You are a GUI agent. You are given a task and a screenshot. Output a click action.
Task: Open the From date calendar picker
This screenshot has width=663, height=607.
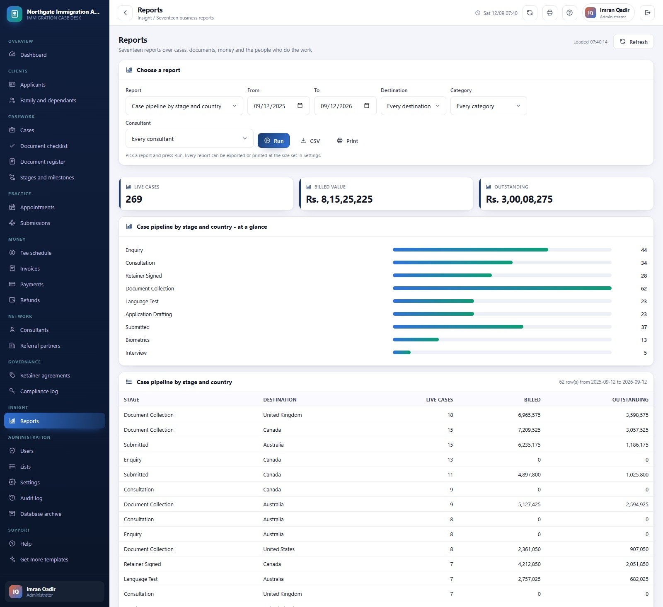click(x=300, y=106)
